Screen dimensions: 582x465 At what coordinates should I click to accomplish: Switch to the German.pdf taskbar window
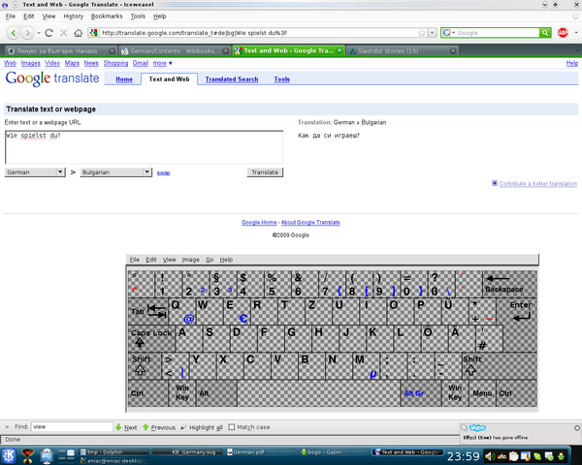262,452
